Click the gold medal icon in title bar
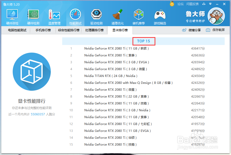The height and width of the screenshot is (155, 231). tap(172, 4)
